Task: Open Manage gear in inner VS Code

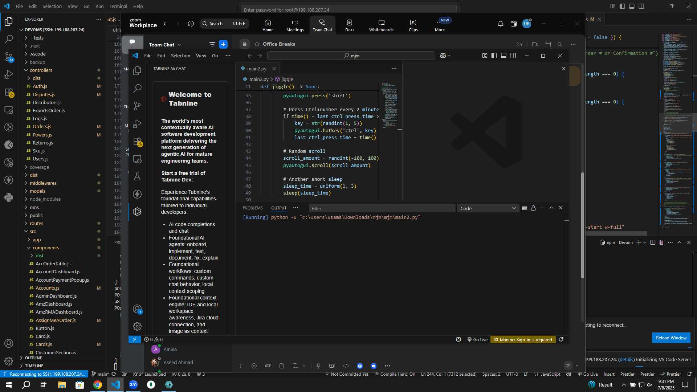Action: (x=137, y=326)
